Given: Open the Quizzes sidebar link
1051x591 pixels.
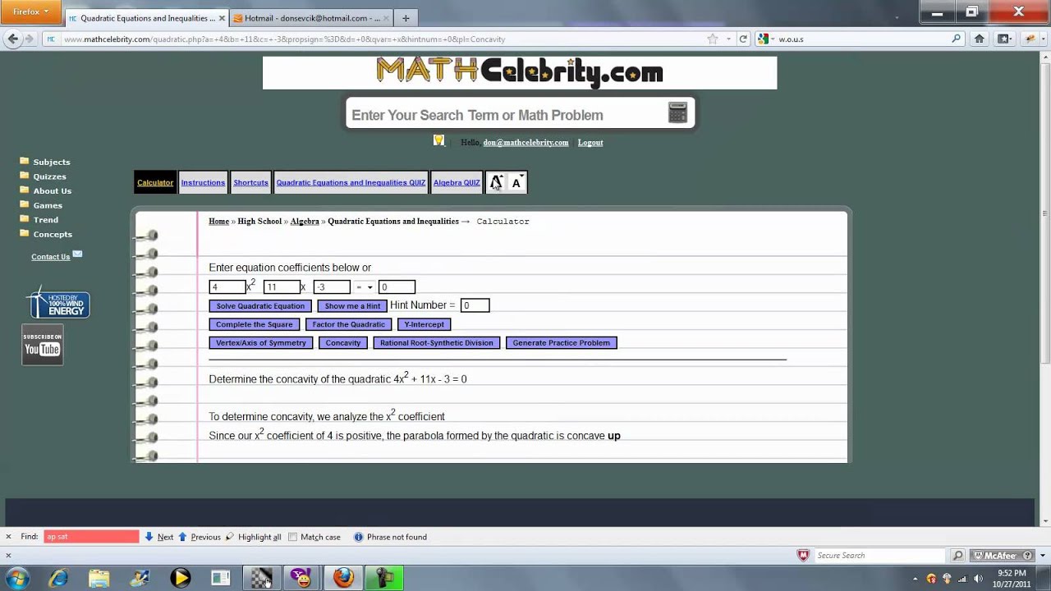Looking at the screenshot, I should point(49,176).
